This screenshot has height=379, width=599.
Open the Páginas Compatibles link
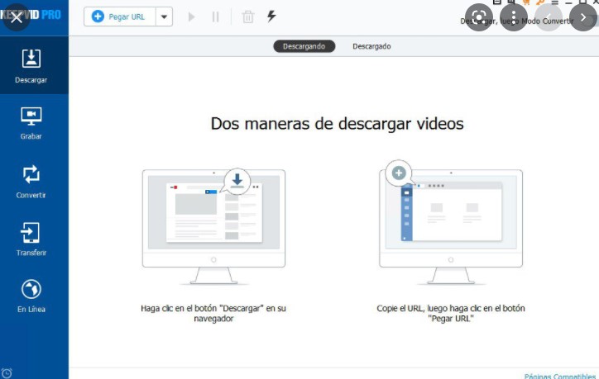[560, 376]
